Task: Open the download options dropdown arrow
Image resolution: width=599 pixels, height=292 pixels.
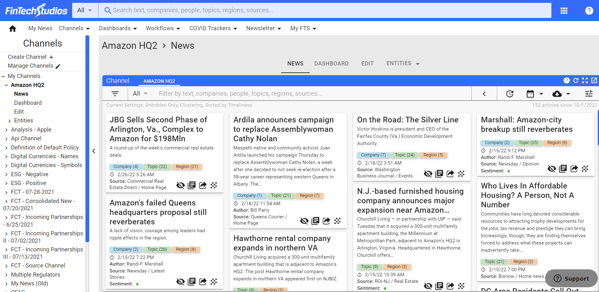Action: tap(568, 94)
